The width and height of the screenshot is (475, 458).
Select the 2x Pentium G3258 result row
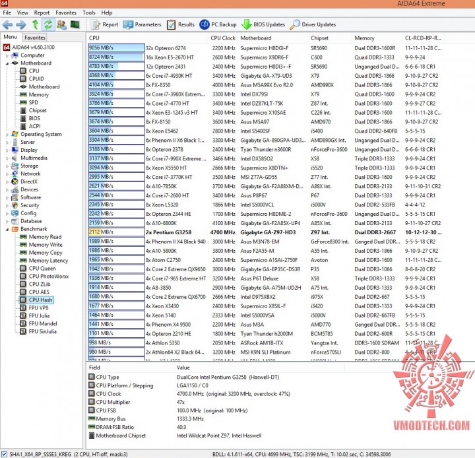click(x=267, y=232)
